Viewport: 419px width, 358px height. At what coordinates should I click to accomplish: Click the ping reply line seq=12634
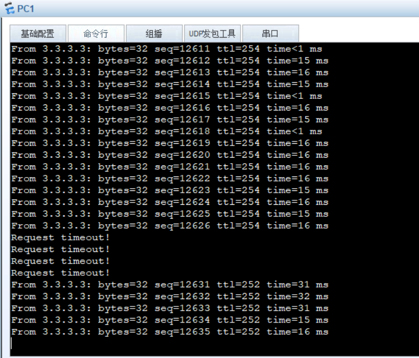[x=170, y=320]
